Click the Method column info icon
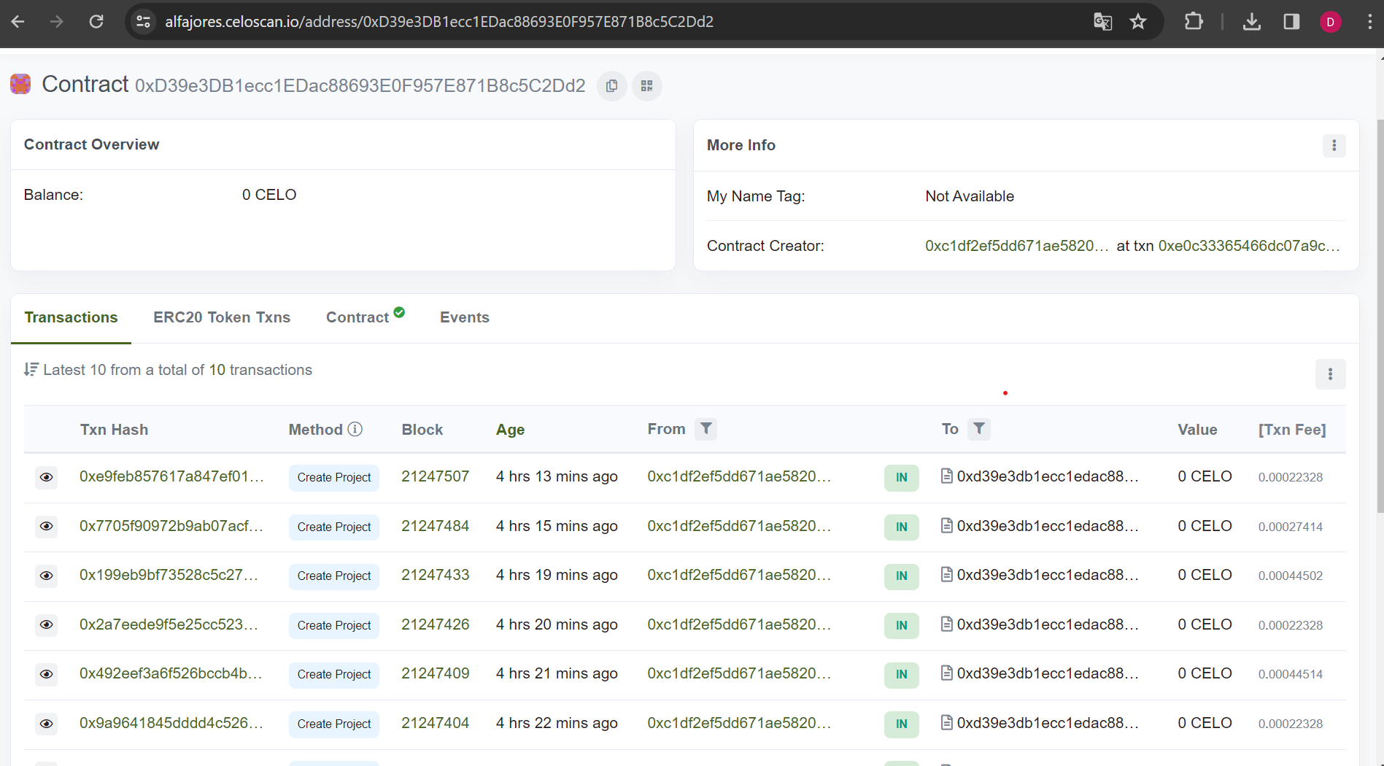1384x766 pixels. point(355,429)
